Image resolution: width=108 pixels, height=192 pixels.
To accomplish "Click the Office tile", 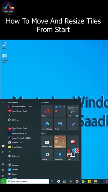I will (47, 111).
